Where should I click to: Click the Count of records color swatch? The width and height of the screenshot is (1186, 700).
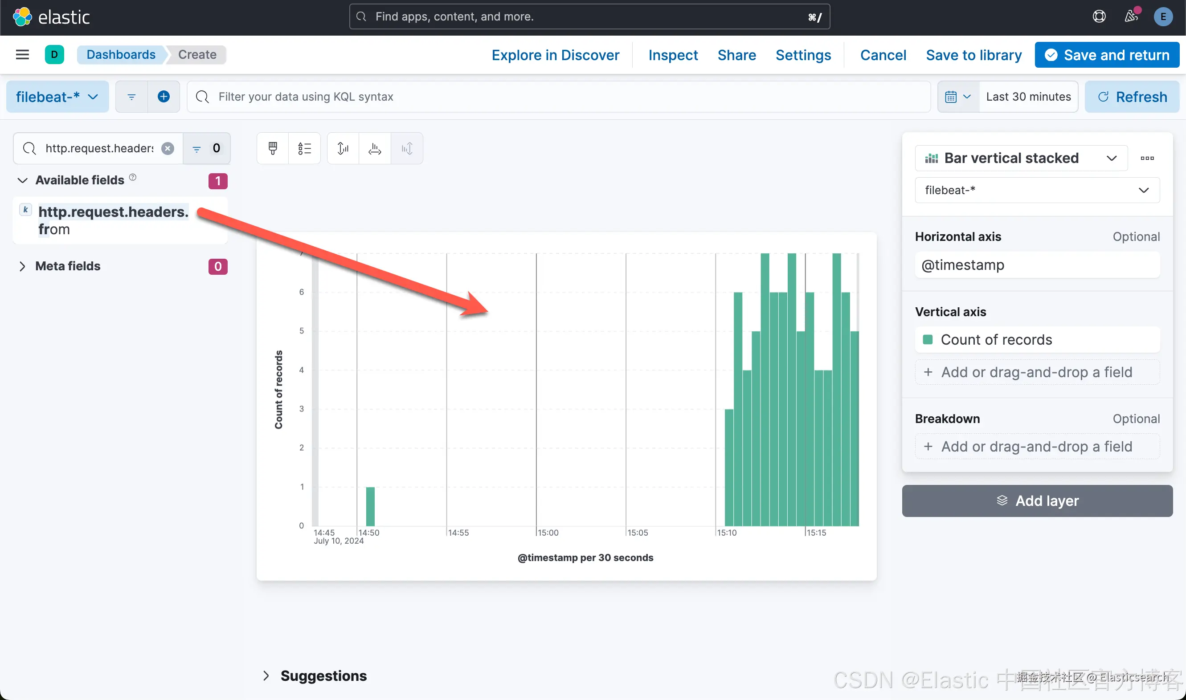point(928,340)
